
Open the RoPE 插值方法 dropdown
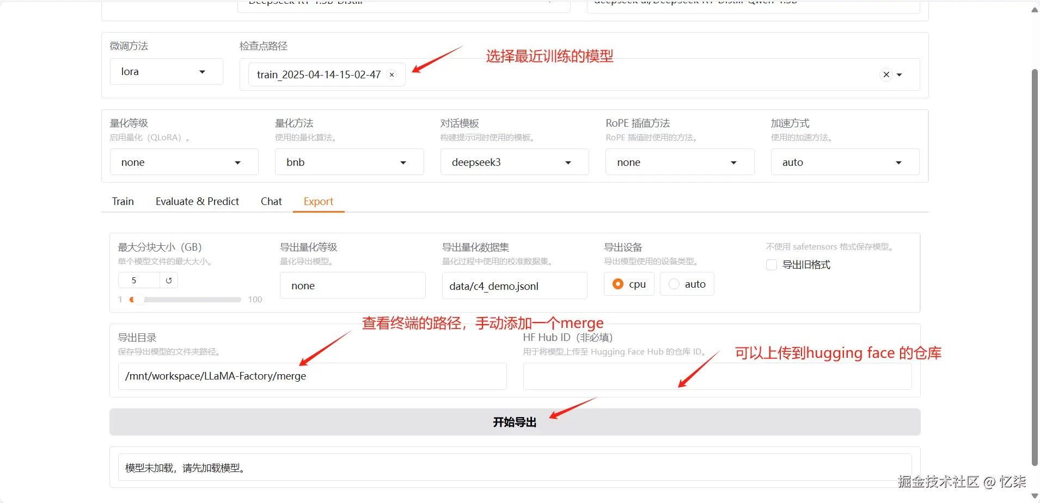point(680,162)
